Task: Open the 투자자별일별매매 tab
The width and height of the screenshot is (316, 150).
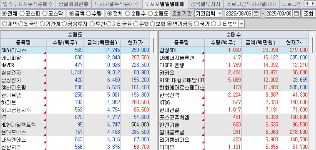Action: tap(165, 4)
